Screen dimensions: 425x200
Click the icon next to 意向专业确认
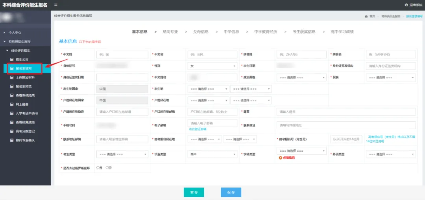[x=12, y=140]
